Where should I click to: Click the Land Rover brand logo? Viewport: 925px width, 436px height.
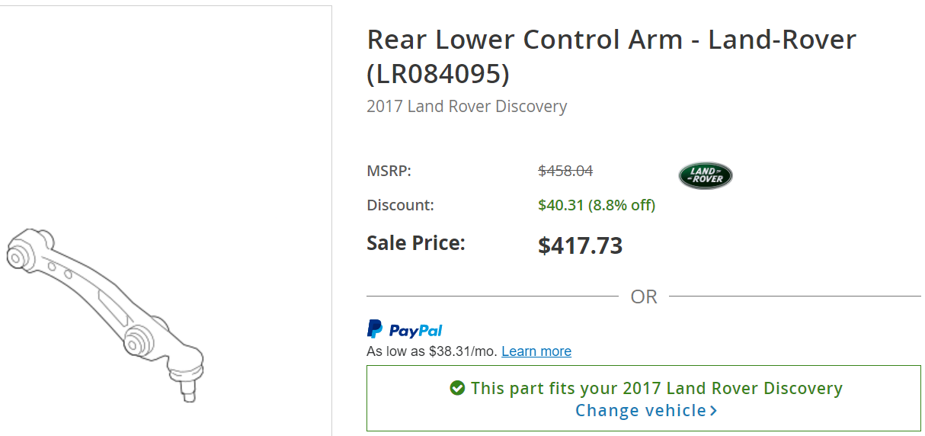[706, 175]
